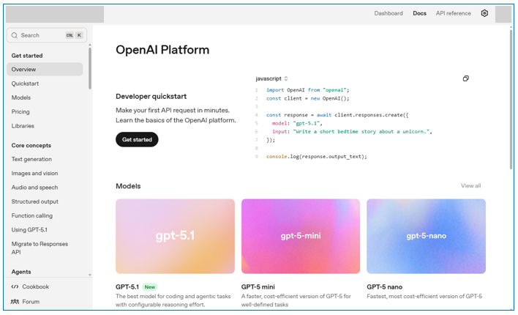The height and width of the screenshot is (315, 518).
Task: Open the gpt-5-mini model card thumbnail
Action: (300, 236)
